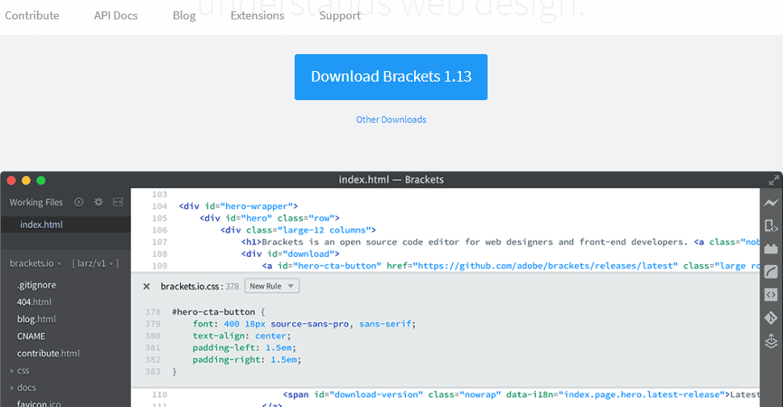Click the div class="large-12 columns" line
The width and height of the screenshot is (783, 407).
pyautogui.click(x=298, y=229)
